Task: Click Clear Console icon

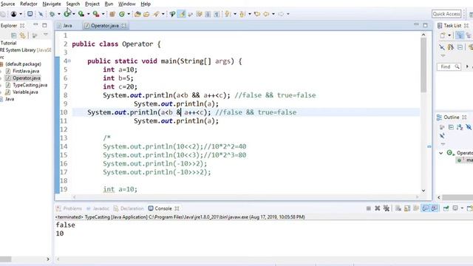Action: (398, 208)
